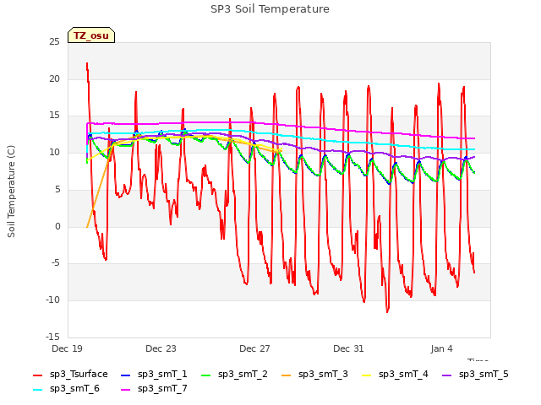Click the 10 y-axis tick label
Image resolution: width=541 pixels, height=405 pixels.
pos(54,152)
